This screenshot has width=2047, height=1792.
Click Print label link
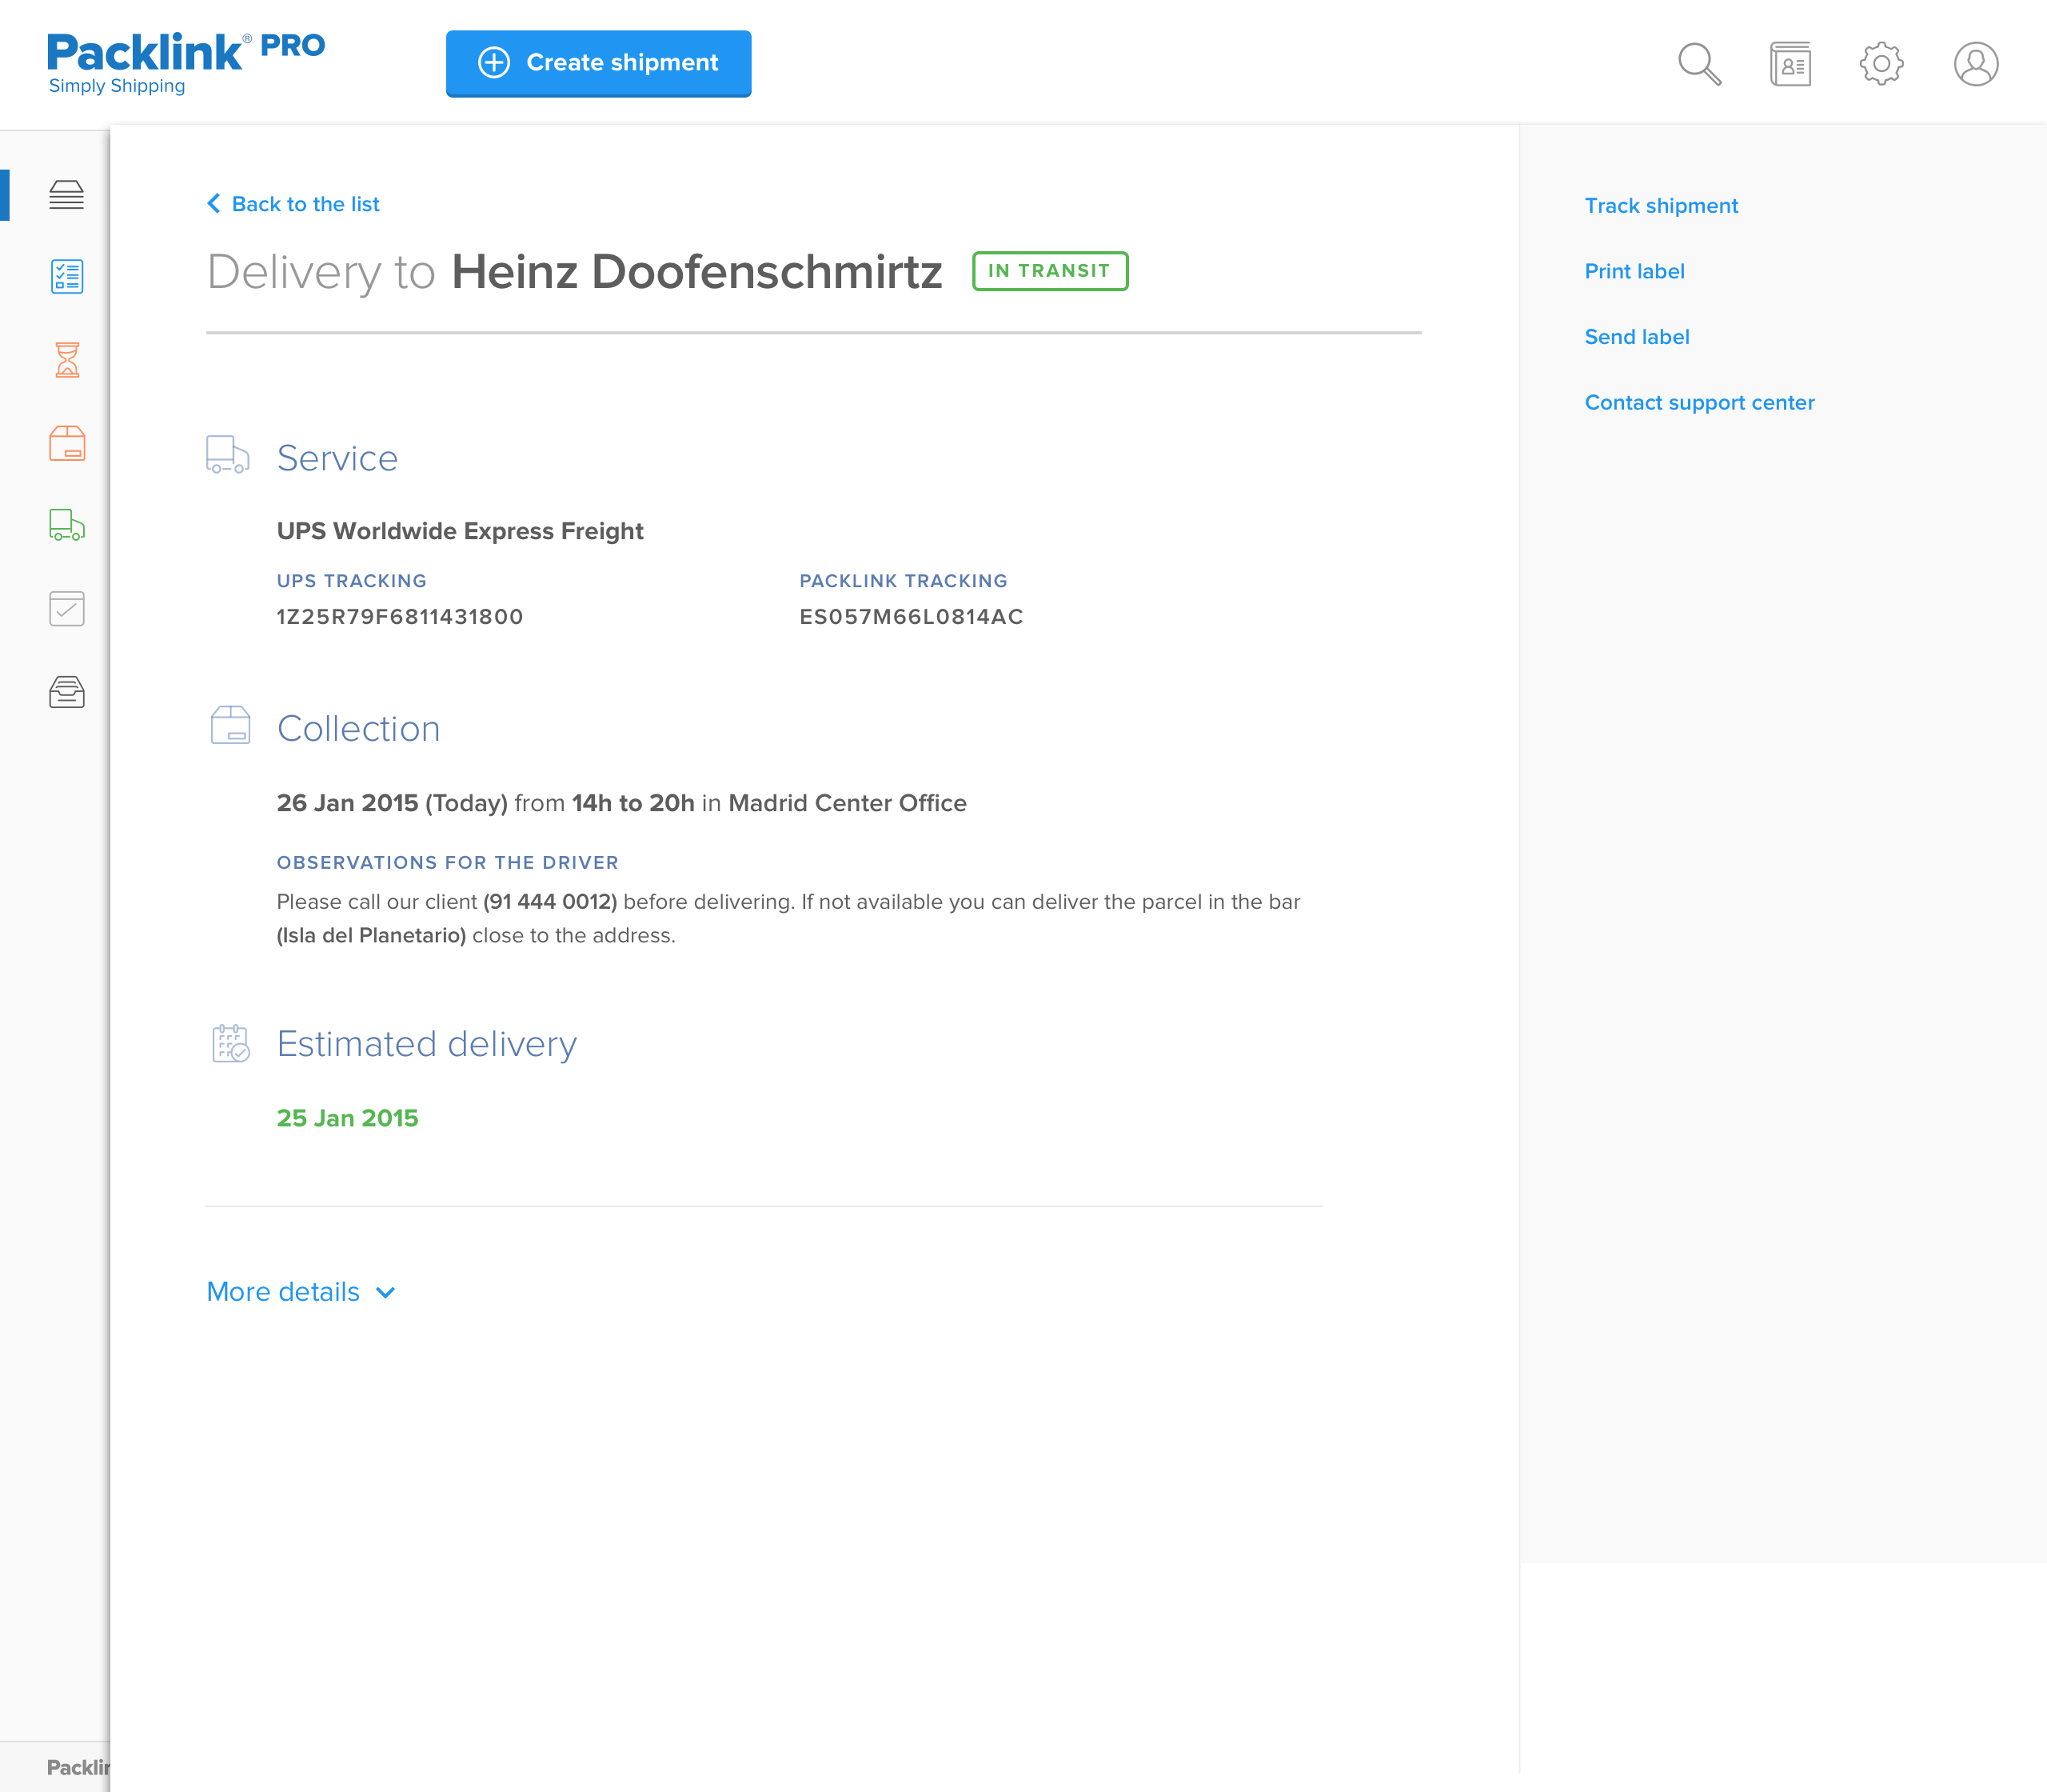point(1633,271)
